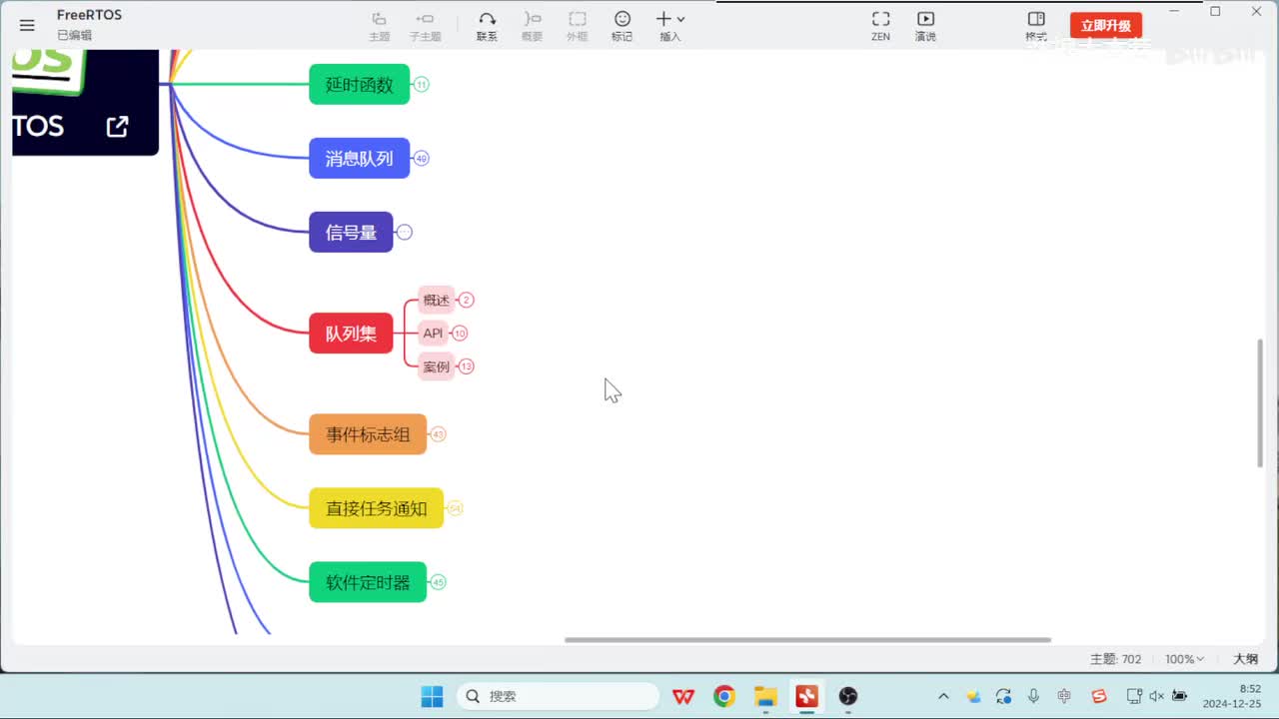
Task: Open the Windows Start menu
Action: point(432,696)
